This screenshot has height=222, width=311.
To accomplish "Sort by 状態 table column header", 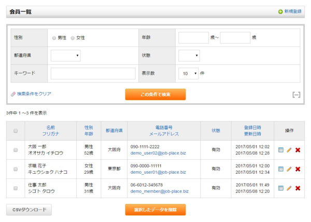I will pos(216,131).
